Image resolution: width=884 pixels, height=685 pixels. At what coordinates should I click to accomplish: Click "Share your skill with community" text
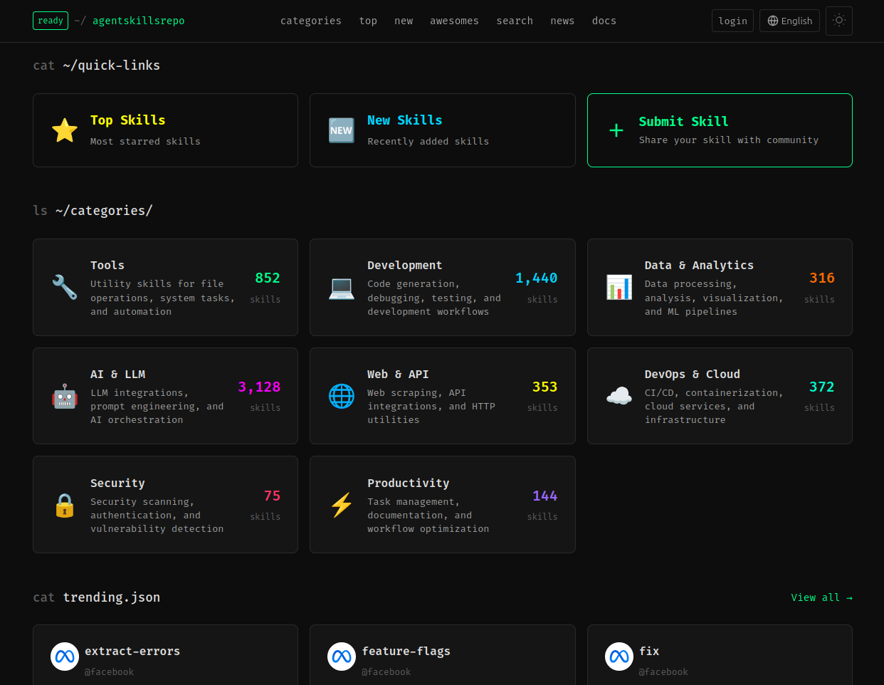(729, 140)
